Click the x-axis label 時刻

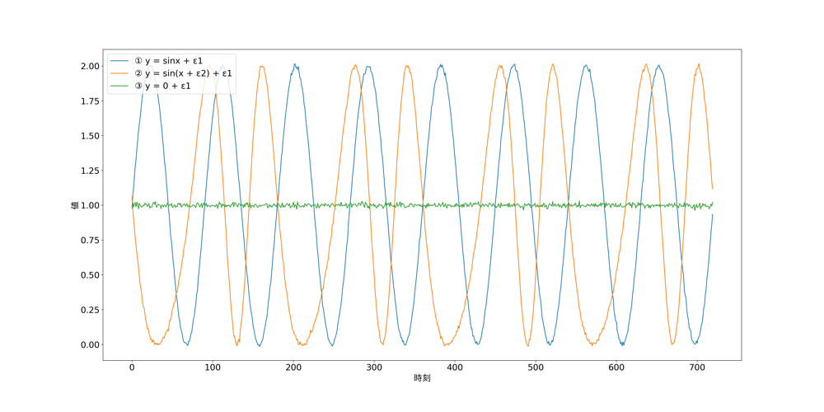(x=422, y=378)
